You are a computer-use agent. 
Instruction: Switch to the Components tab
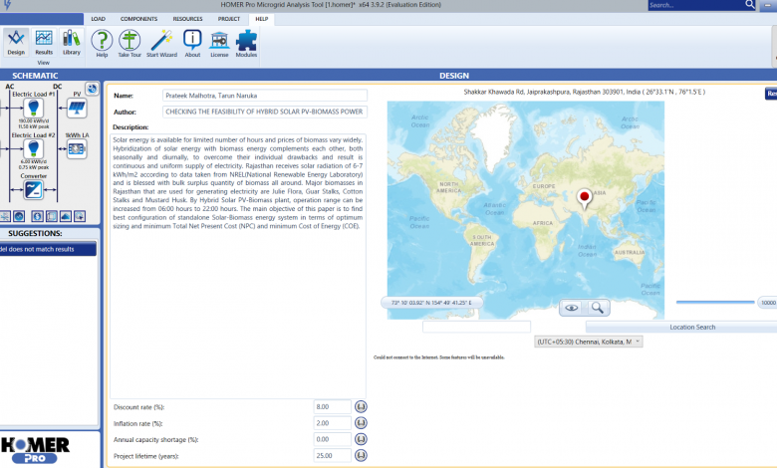pos(138,19)
